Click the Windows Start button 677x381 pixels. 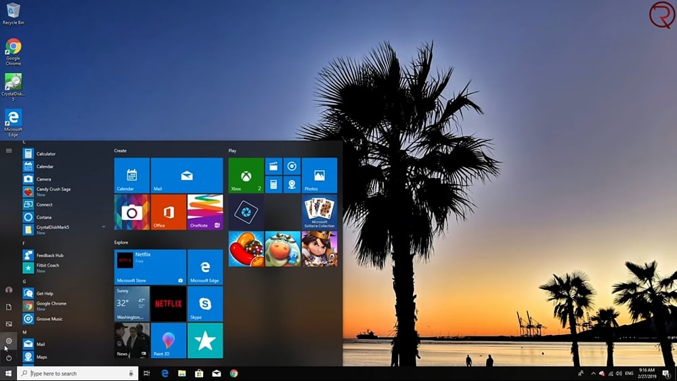pyautogui.click(x=9, y=374)
